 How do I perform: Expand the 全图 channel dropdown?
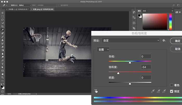click(103, 49)
